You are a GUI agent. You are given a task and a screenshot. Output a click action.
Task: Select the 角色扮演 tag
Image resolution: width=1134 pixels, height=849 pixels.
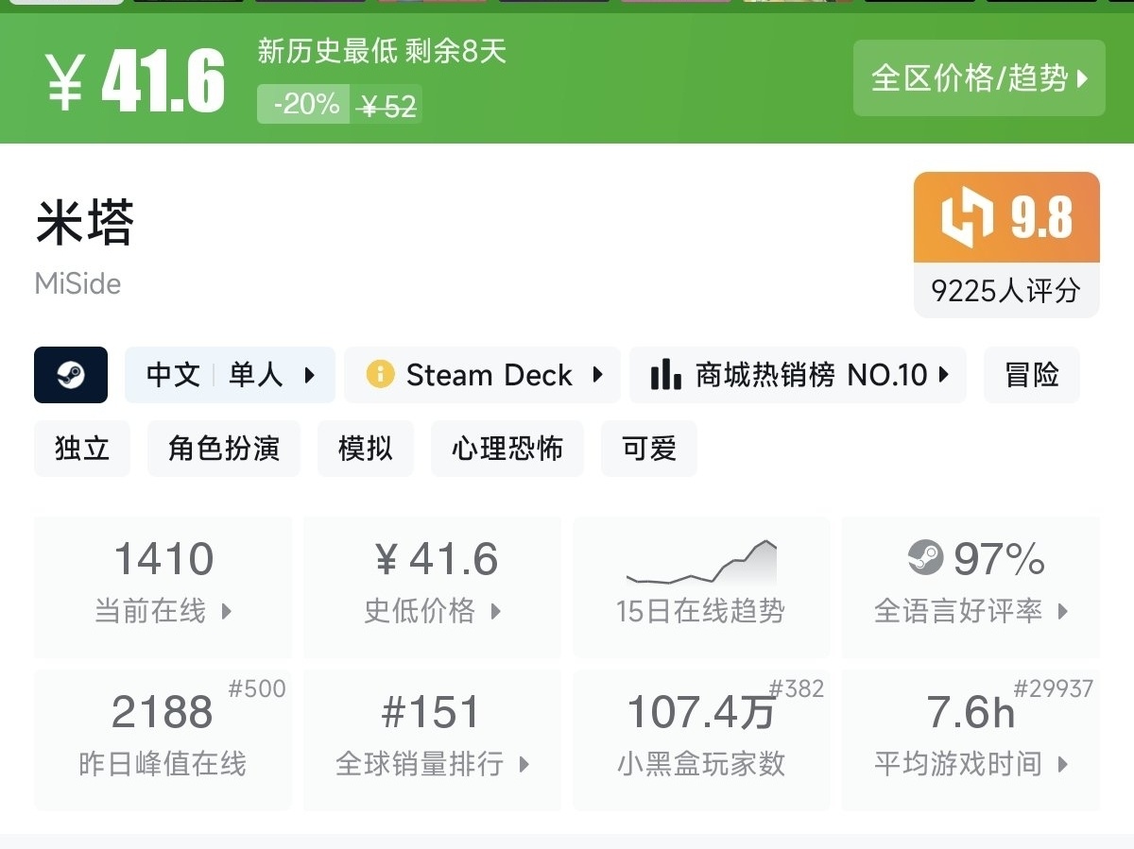(x=224, y=449)
